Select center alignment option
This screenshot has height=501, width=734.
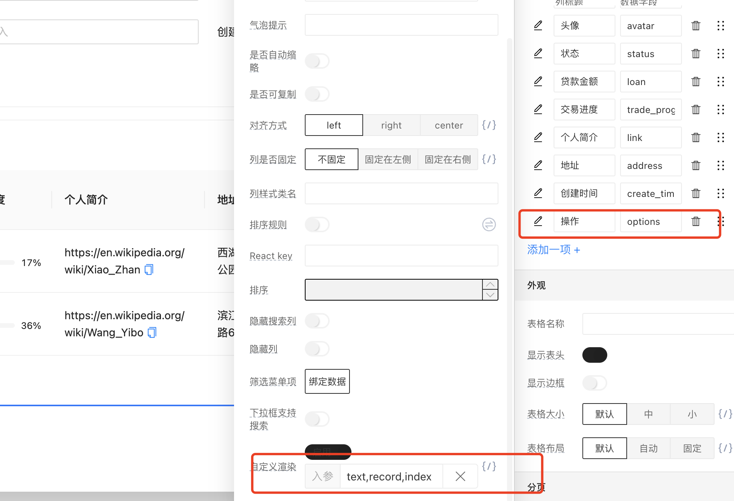[449, 125]
